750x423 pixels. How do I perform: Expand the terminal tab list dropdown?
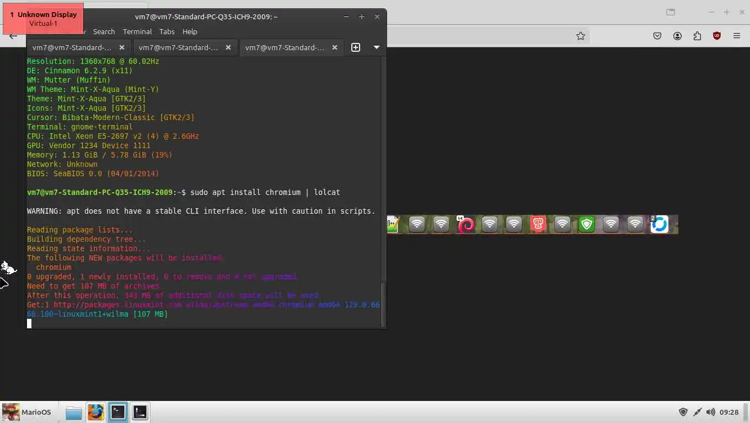[x=377, y=47]
